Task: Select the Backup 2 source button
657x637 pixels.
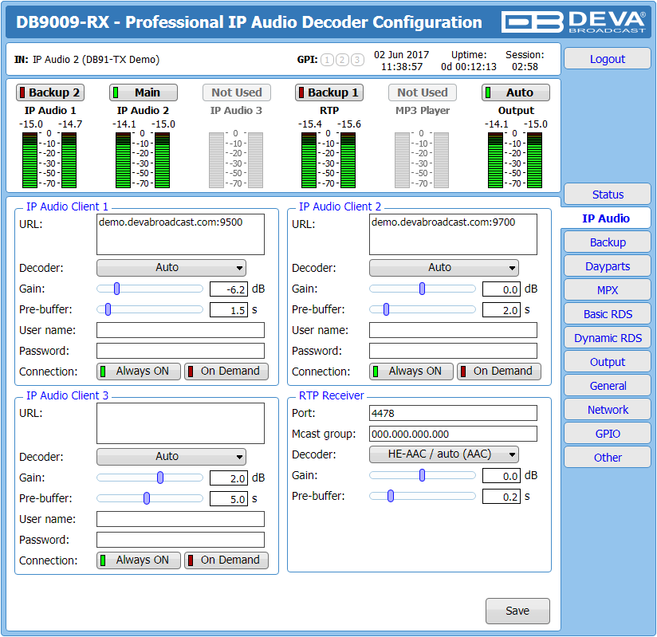Action: 50,92
